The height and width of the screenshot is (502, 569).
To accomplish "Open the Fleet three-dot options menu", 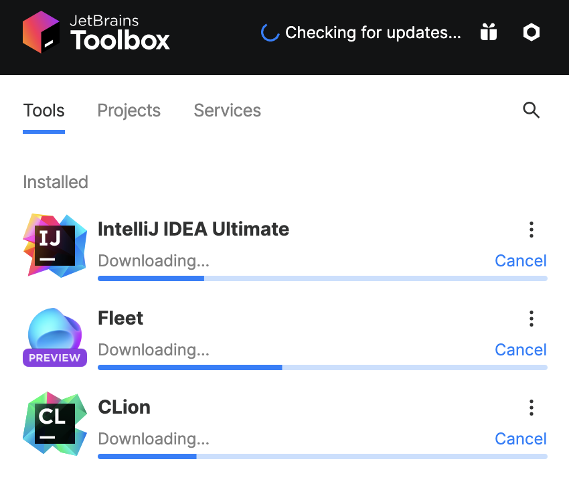I will (532, 319).
